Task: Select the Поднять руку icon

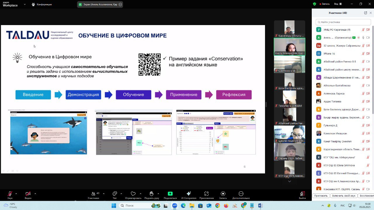Action: 152,194
